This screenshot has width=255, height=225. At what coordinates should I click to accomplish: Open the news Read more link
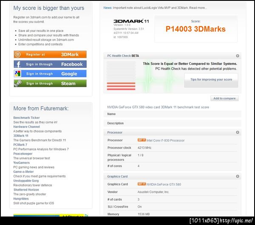pyautogui.click(x=198, y=8)
